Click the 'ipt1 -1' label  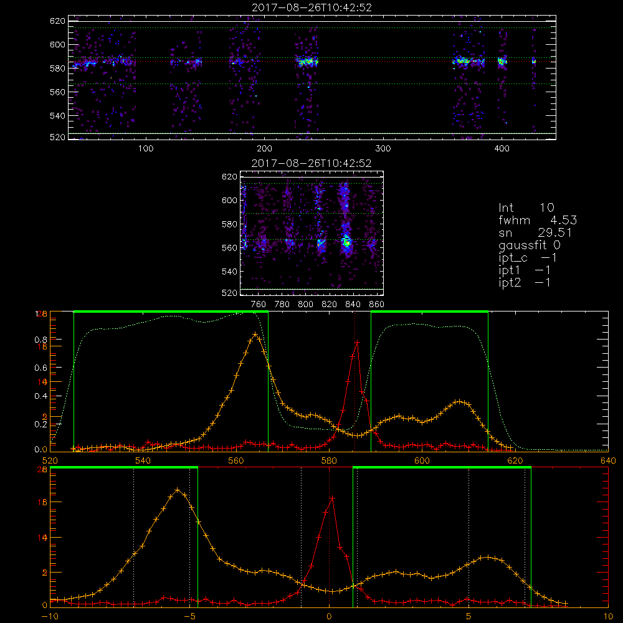pyautogui.click(x=525, y=270)
